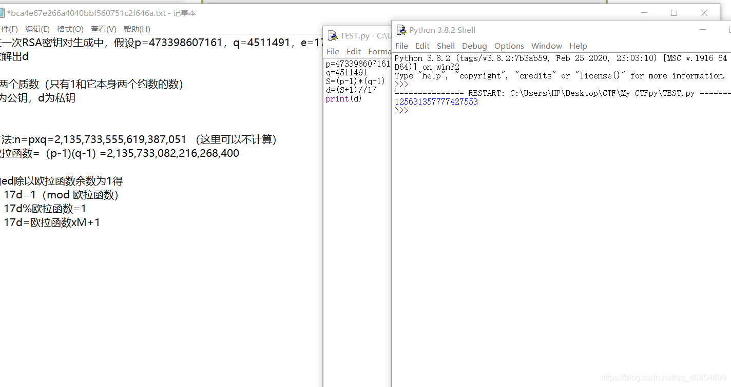Click Notepad line 17d%欧拉函数=1
731x387 pixels.
(45, 209)
